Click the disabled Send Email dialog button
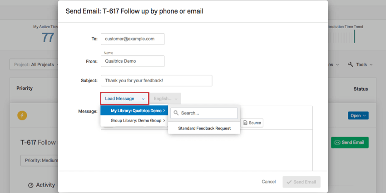Screen dimensions: 386x193 (302, 182)
